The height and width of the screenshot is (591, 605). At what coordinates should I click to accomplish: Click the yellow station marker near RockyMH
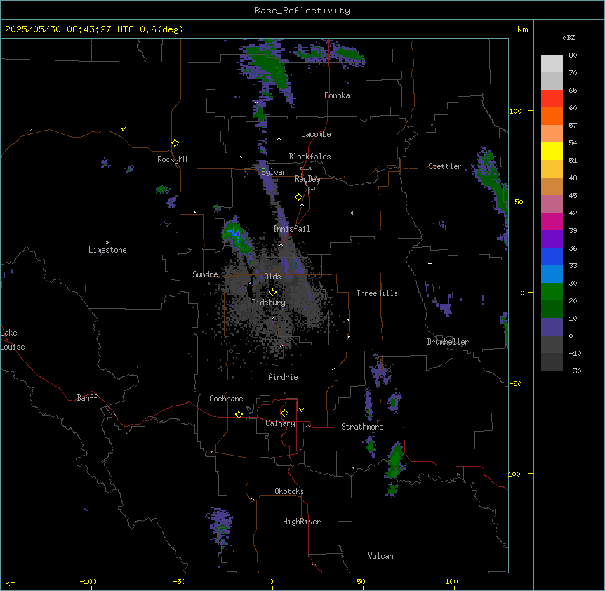tap(175, 143)
